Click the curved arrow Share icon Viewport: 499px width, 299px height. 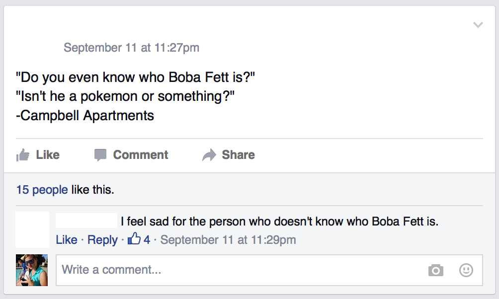pyautogui.click(x=209, y=155)
